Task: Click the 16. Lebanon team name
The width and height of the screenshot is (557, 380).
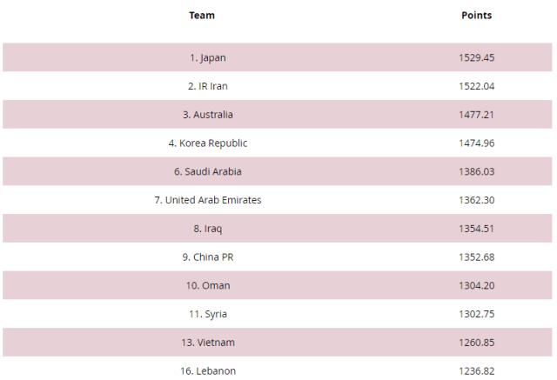Action: point(208,371)
